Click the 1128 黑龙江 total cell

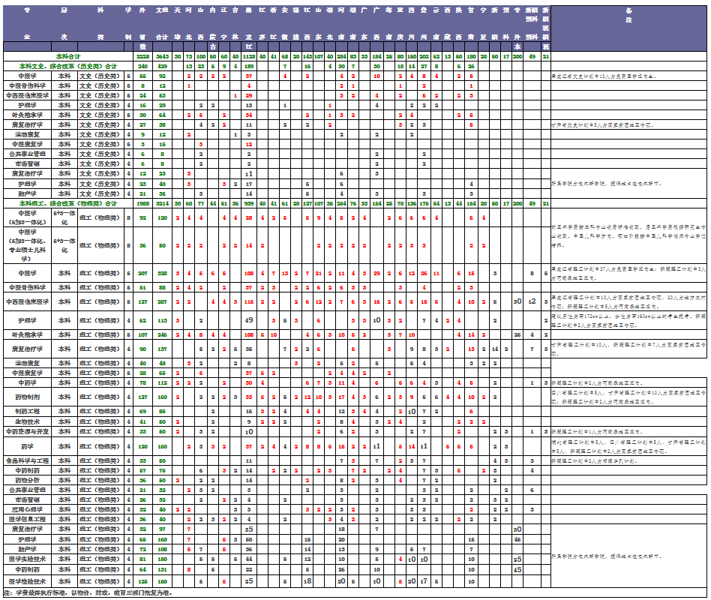tap(249, 57)
